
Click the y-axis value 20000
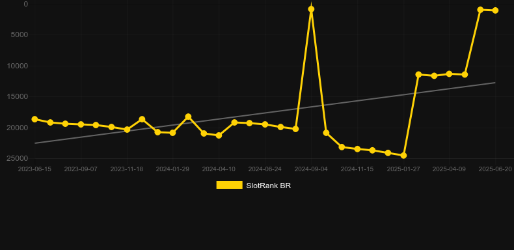tap(18, 128)
